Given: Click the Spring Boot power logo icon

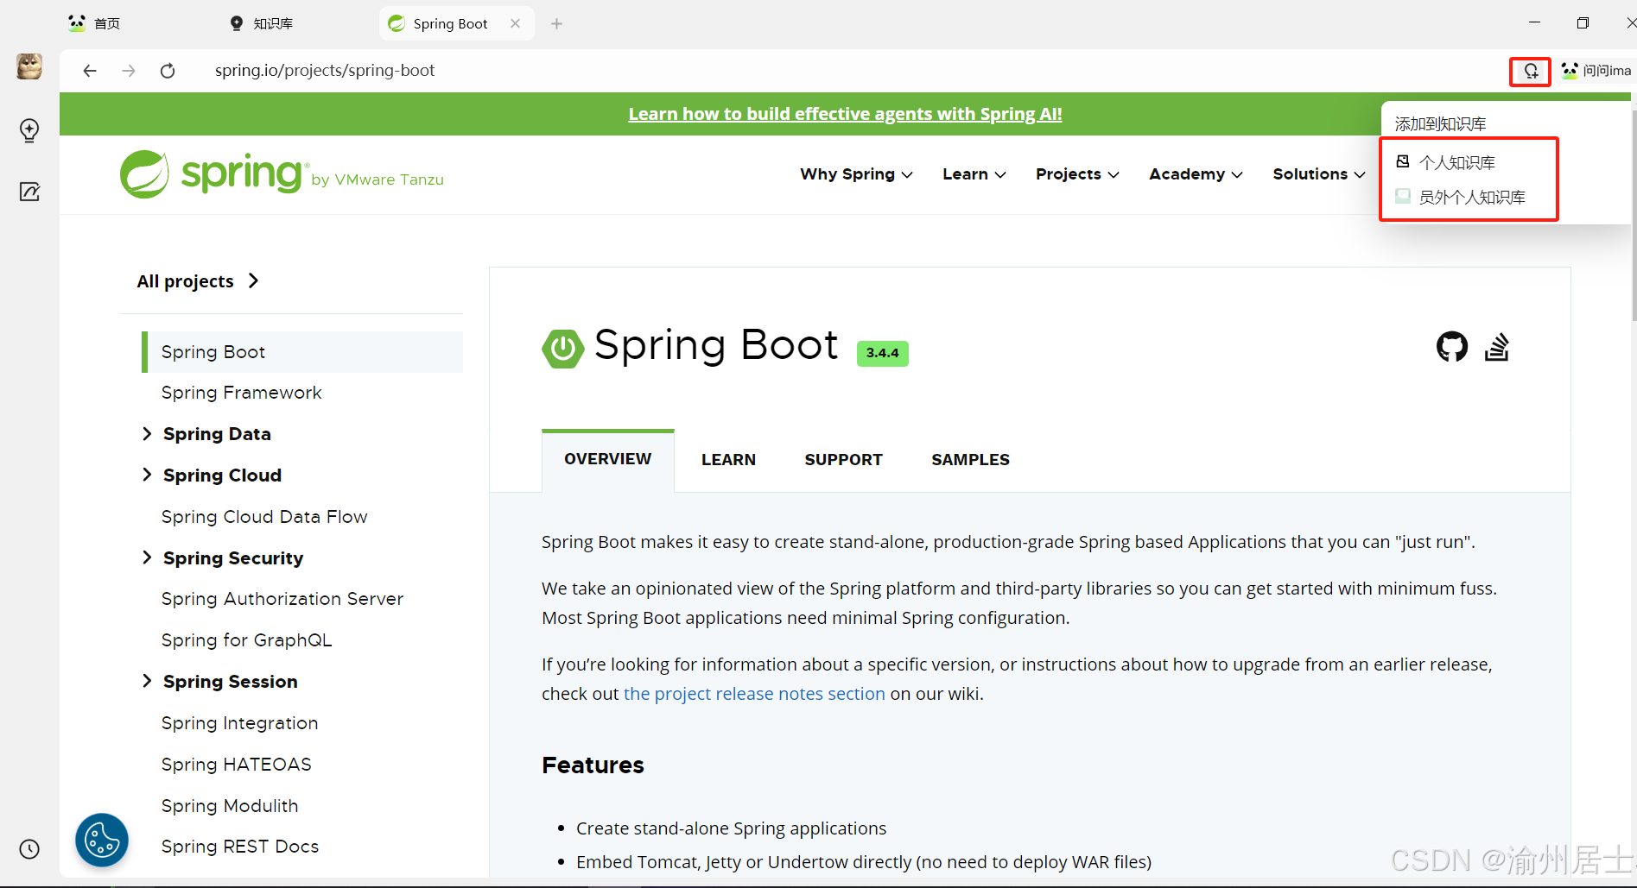Looking at the screenshot, I should (562, 349).
